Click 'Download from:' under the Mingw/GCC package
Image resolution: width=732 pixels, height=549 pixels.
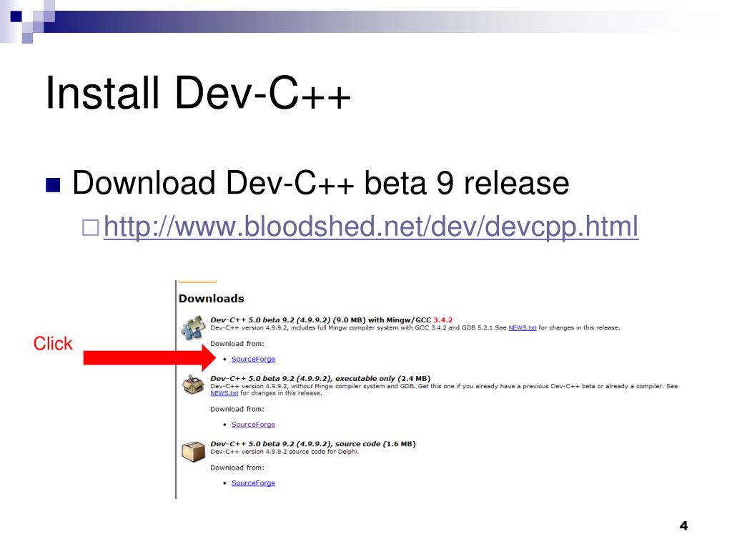click(x=237, y=344)
